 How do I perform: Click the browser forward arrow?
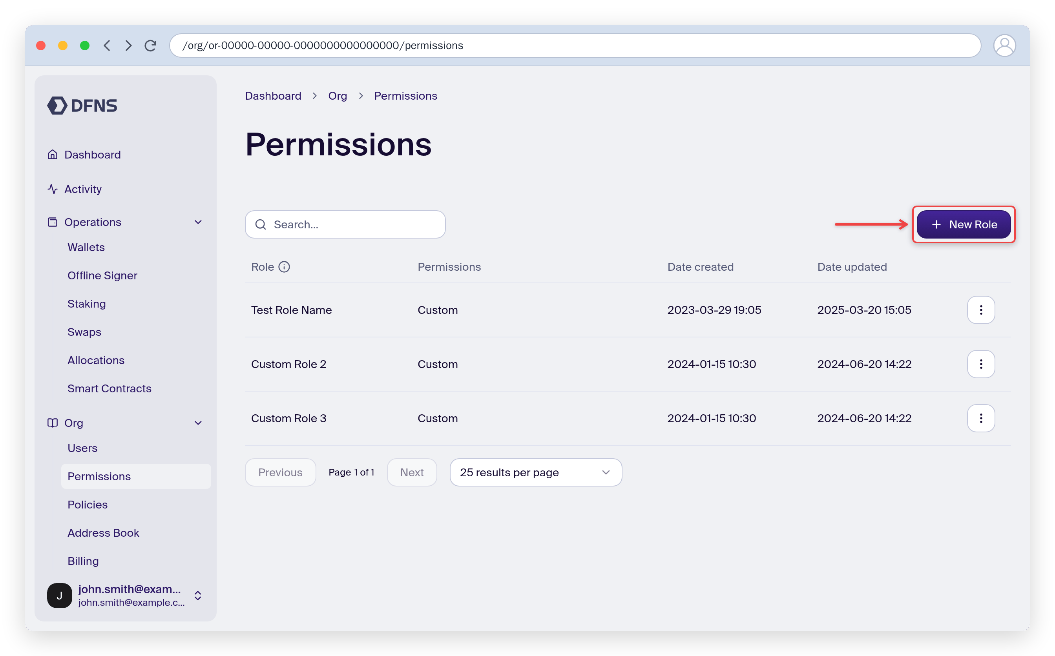tap(128, 46)
